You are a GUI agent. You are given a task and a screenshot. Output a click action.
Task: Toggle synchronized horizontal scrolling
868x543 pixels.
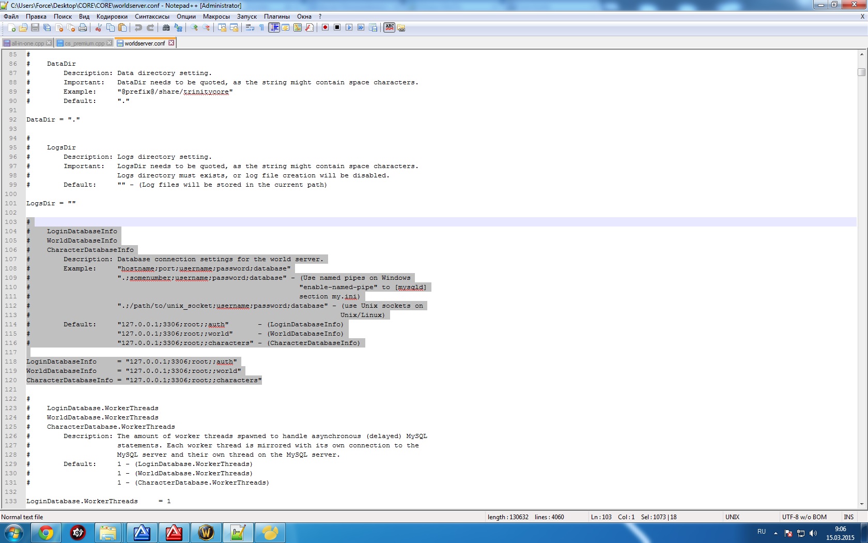click(234, 28)
